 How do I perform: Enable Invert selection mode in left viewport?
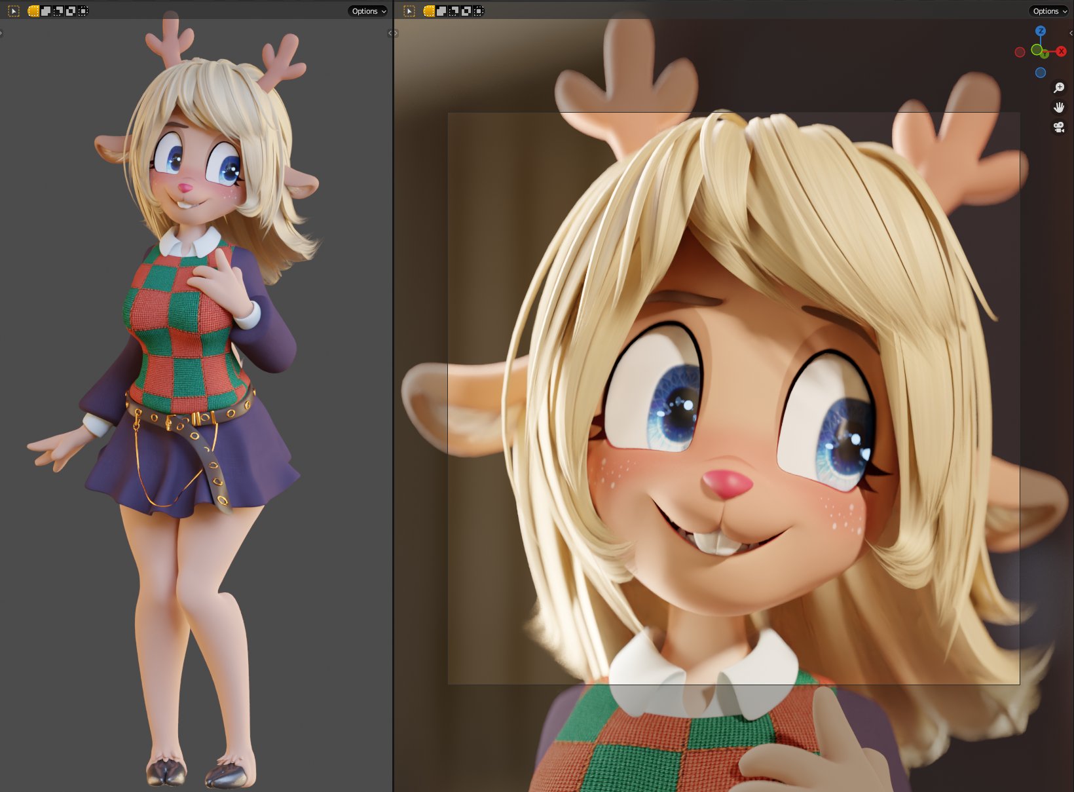pos(71,10)
